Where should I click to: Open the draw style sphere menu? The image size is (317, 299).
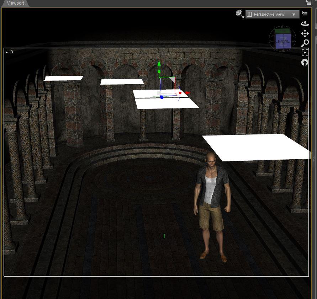point(239,14)
